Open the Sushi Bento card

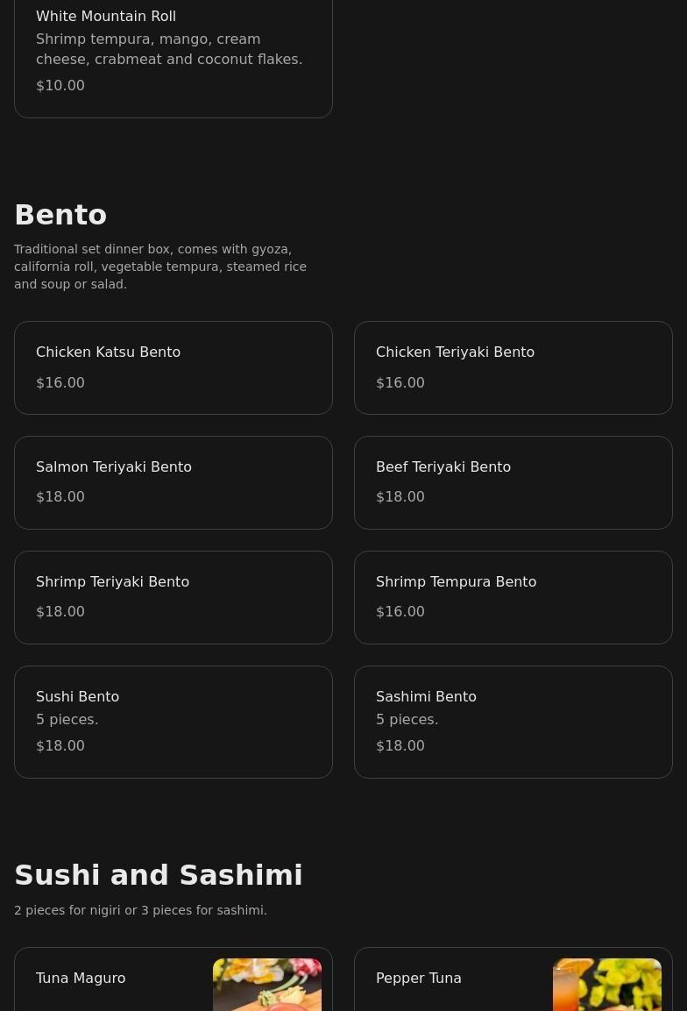(x=173, y=722)
